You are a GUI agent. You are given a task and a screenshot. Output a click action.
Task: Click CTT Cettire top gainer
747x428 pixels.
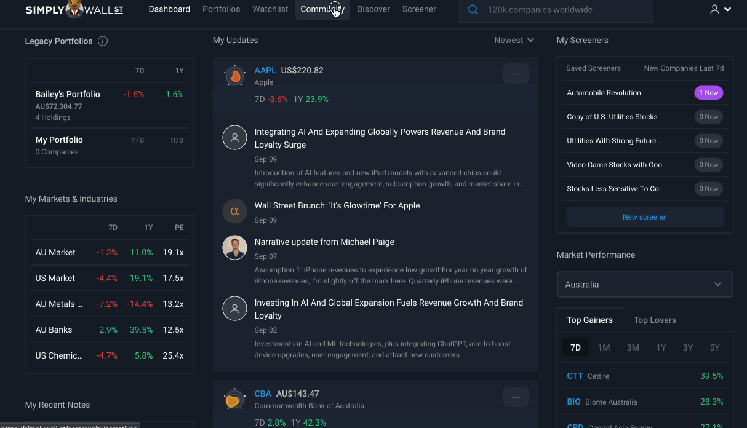click(x=645, y=376)
